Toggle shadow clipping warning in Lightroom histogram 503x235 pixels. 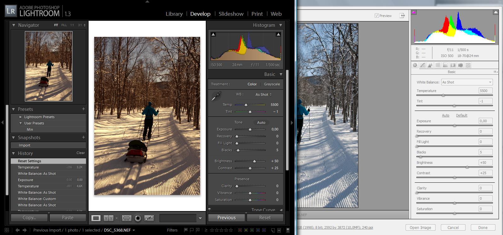(213, 34)
